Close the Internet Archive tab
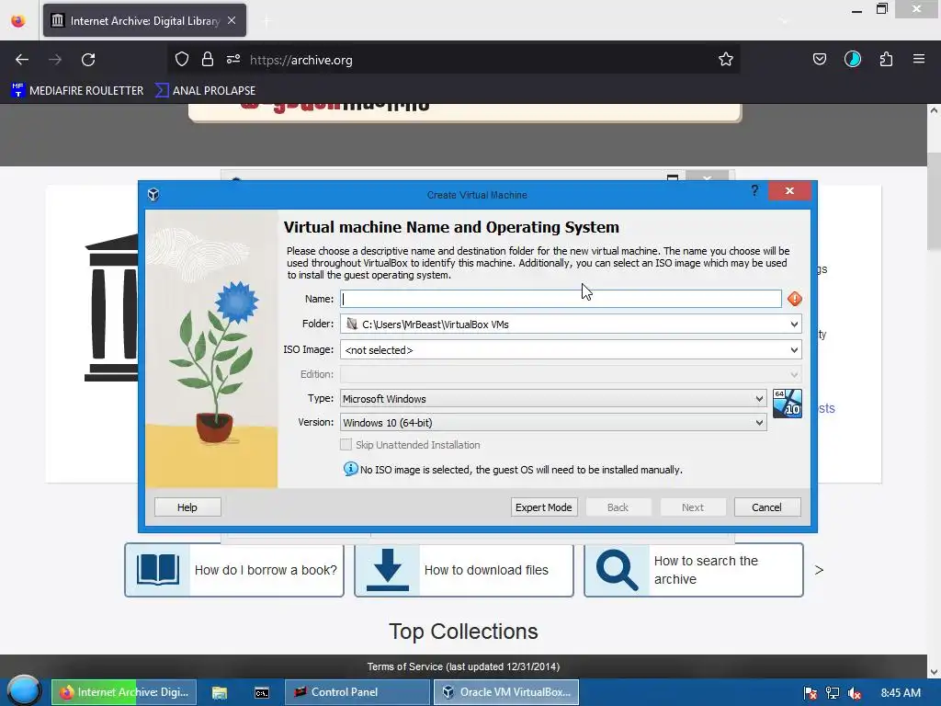The image size is (941, 706). point(232,21)
